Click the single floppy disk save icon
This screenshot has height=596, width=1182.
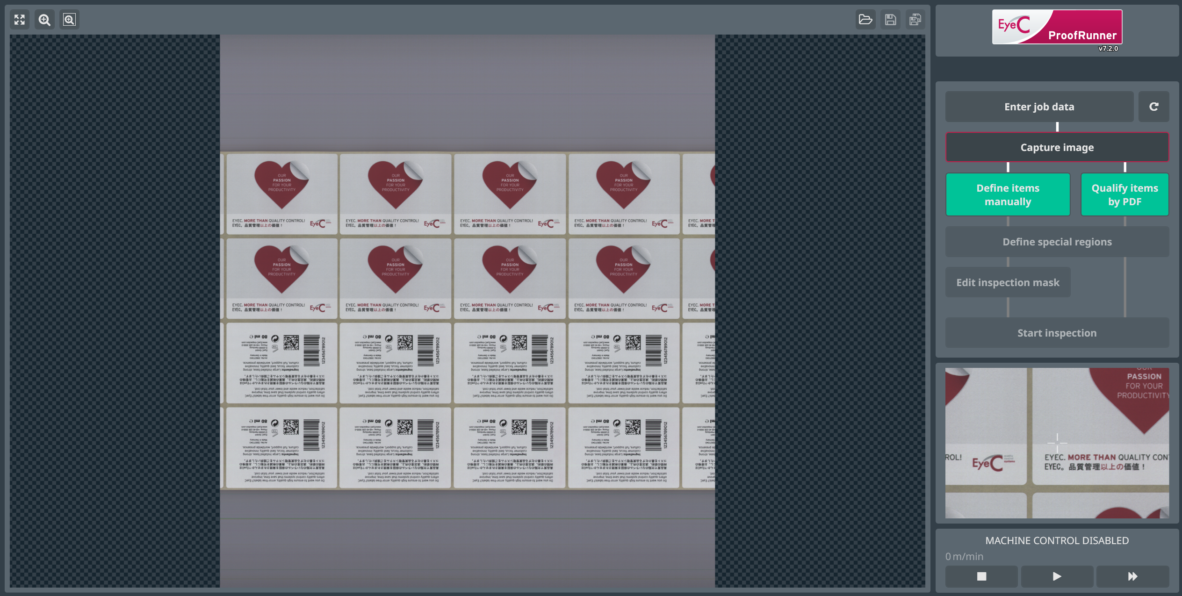(890, 20)
